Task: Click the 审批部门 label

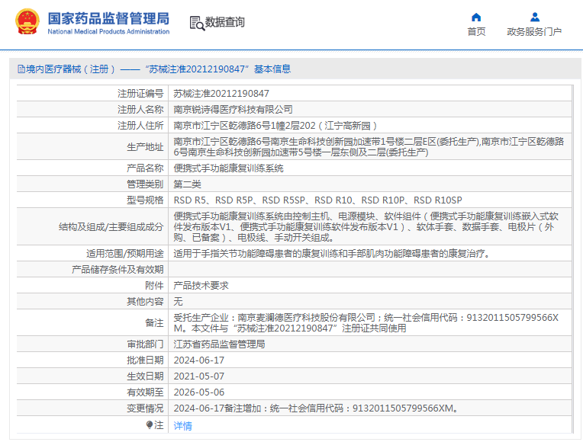Action: click(145, 344)
